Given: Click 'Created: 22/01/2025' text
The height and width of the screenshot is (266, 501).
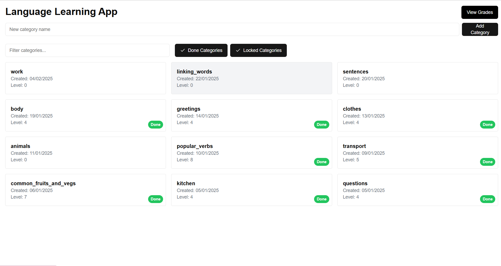Looking at the screenshot, I should pyautogui.click(x=198, y=79).
